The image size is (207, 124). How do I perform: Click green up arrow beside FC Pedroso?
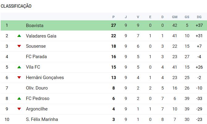[x=19, y=98]
